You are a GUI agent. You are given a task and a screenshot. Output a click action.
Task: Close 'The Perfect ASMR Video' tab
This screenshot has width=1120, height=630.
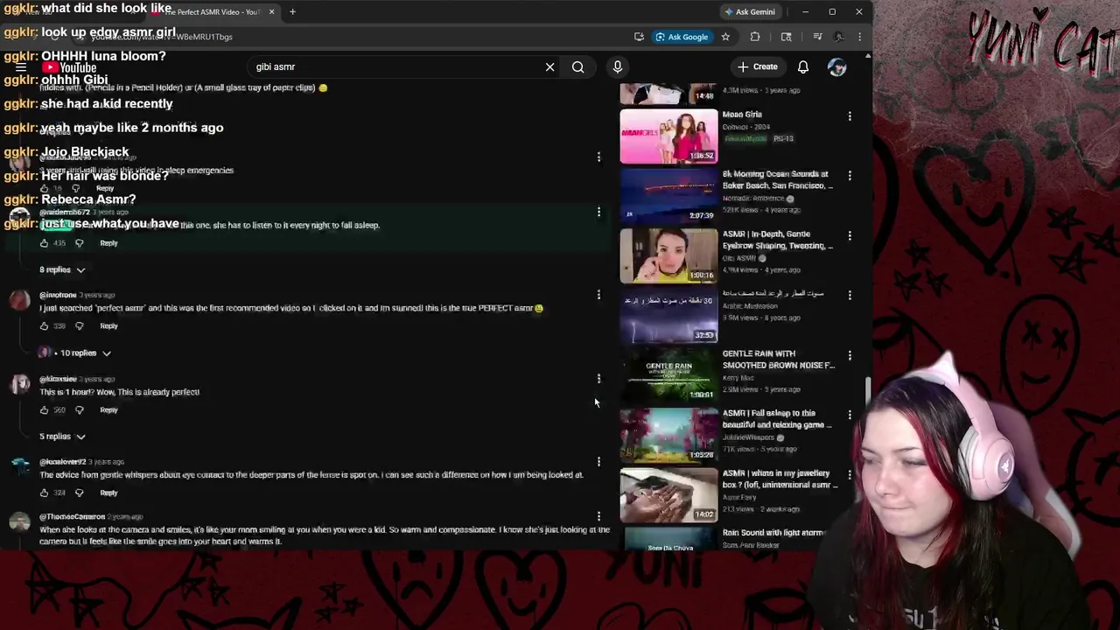[271, 11]
